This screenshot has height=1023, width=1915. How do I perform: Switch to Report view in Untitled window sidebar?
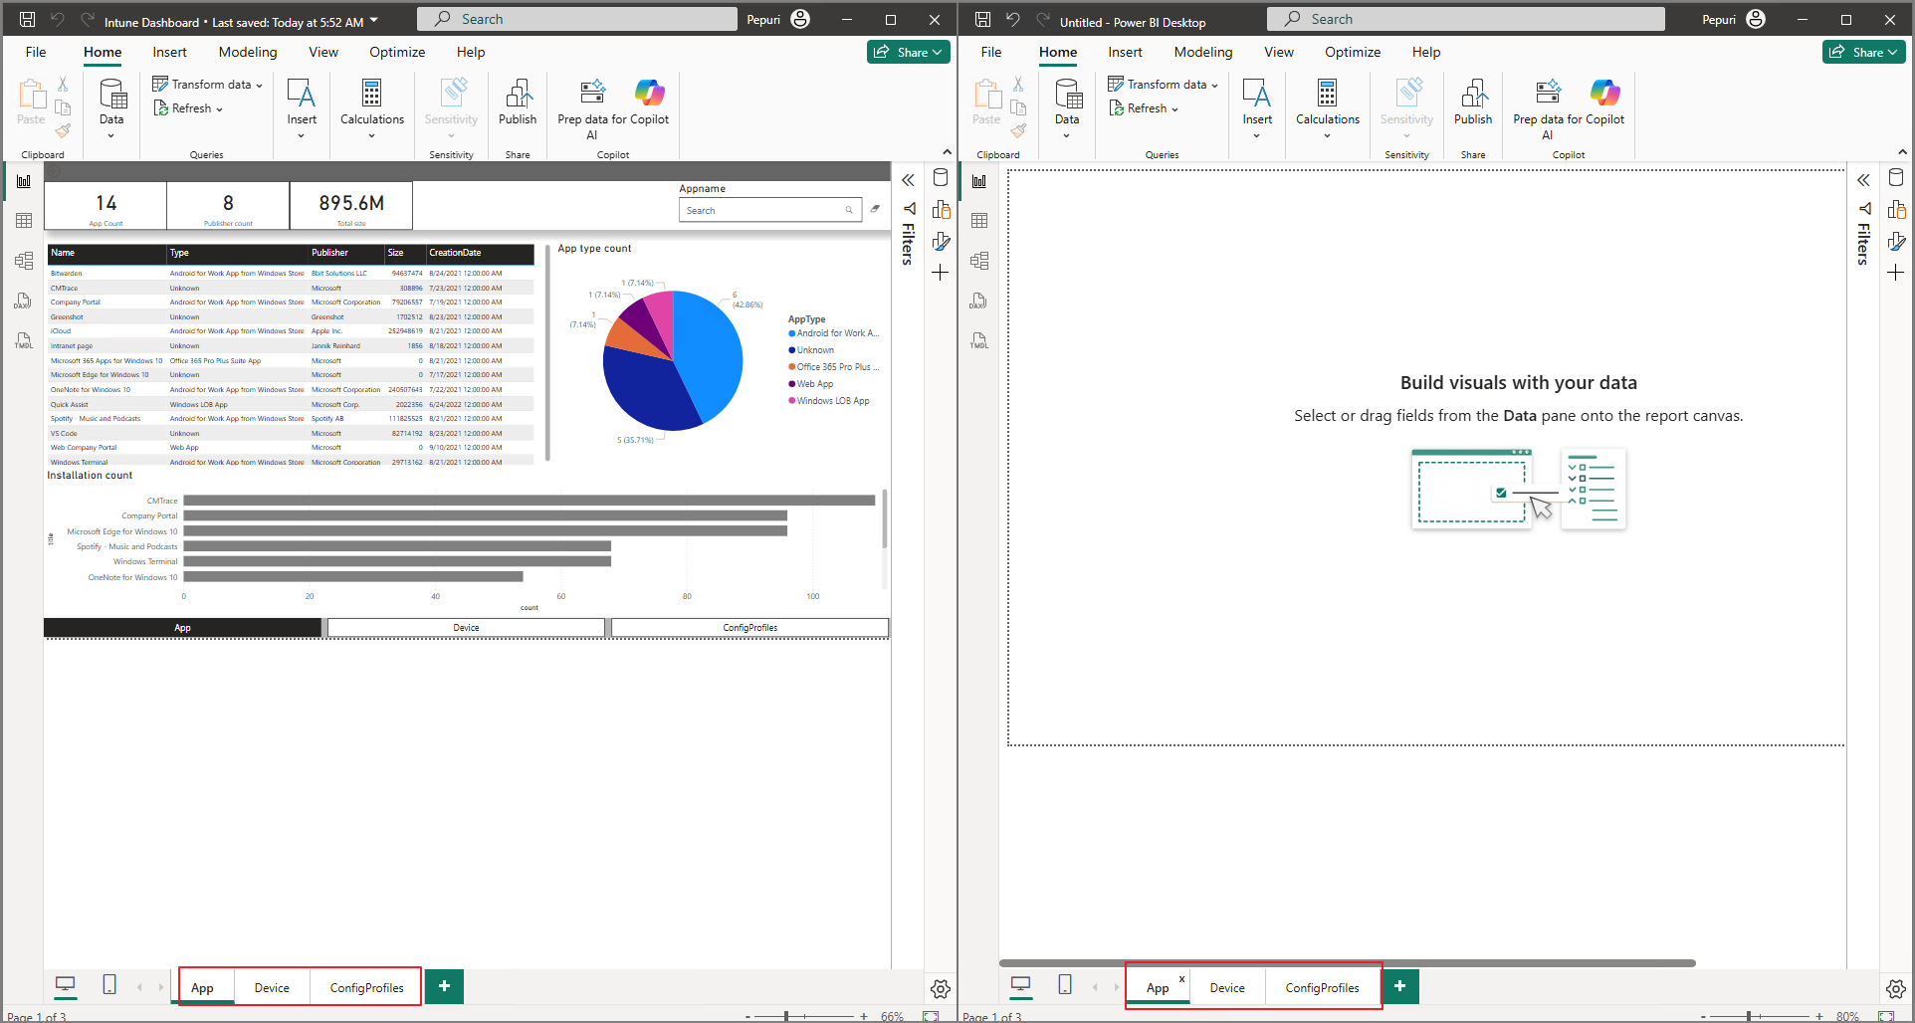[x=979, y=181]
